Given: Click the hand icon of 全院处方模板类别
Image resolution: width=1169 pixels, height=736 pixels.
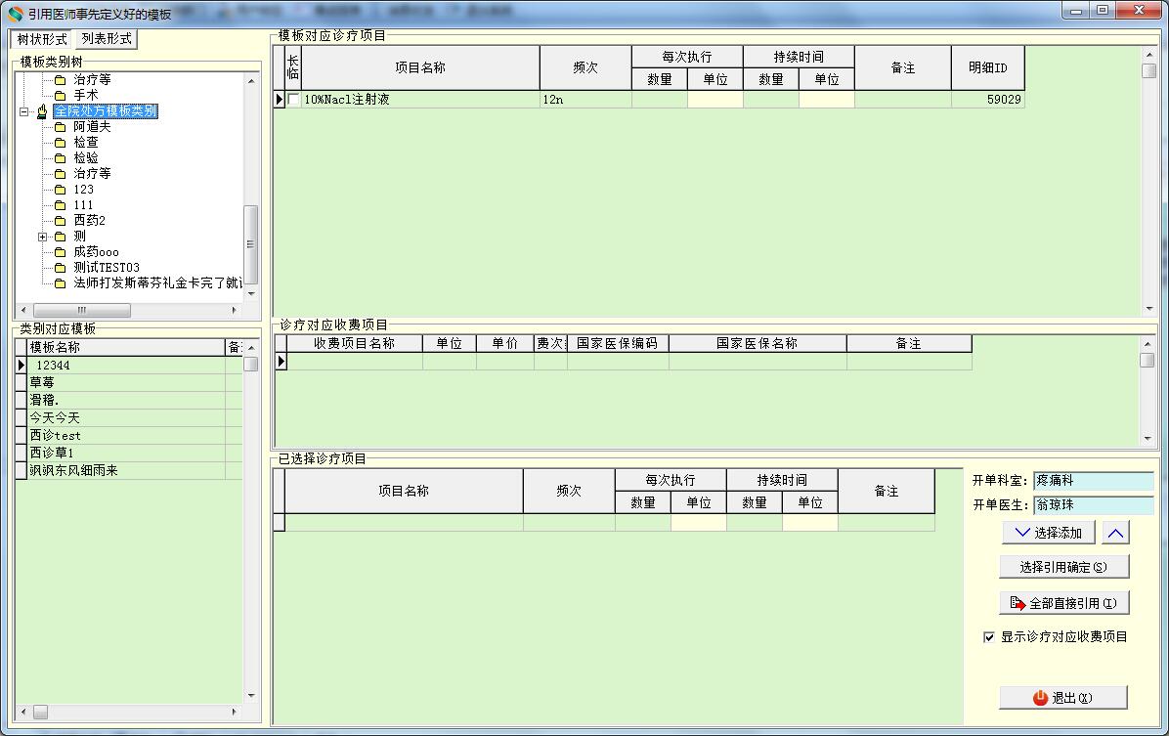Looking at the screenshot, I should click(x=42, y=111).
